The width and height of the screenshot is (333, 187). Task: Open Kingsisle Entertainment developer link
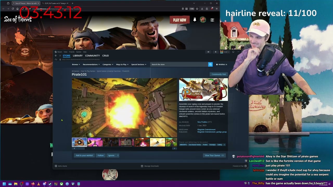tap(206, 129)
